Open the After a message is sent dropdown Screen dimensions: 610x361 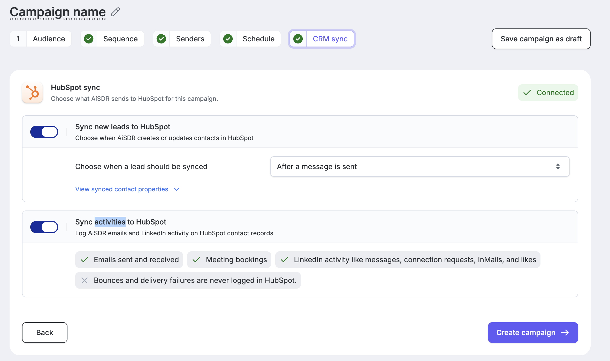click(x=420, y=167)
